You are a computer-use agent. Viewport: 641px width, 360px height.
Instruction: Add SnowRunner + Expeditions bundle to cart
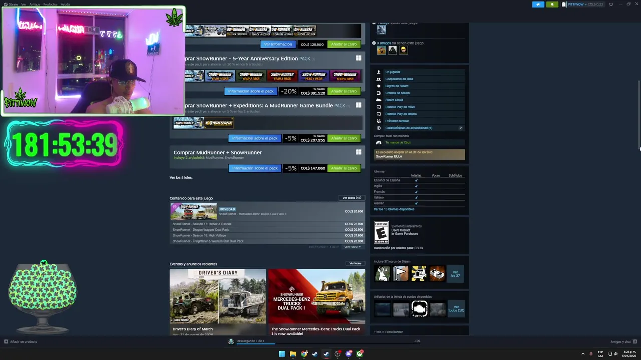344,138
